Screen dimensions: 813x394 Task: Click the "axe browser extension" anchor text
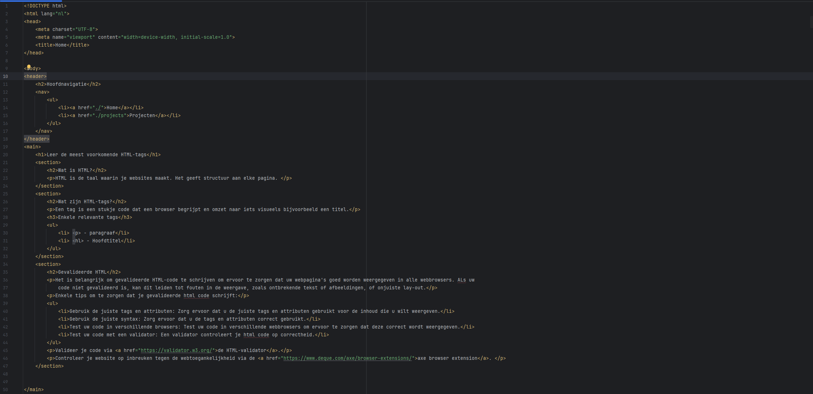448,358
